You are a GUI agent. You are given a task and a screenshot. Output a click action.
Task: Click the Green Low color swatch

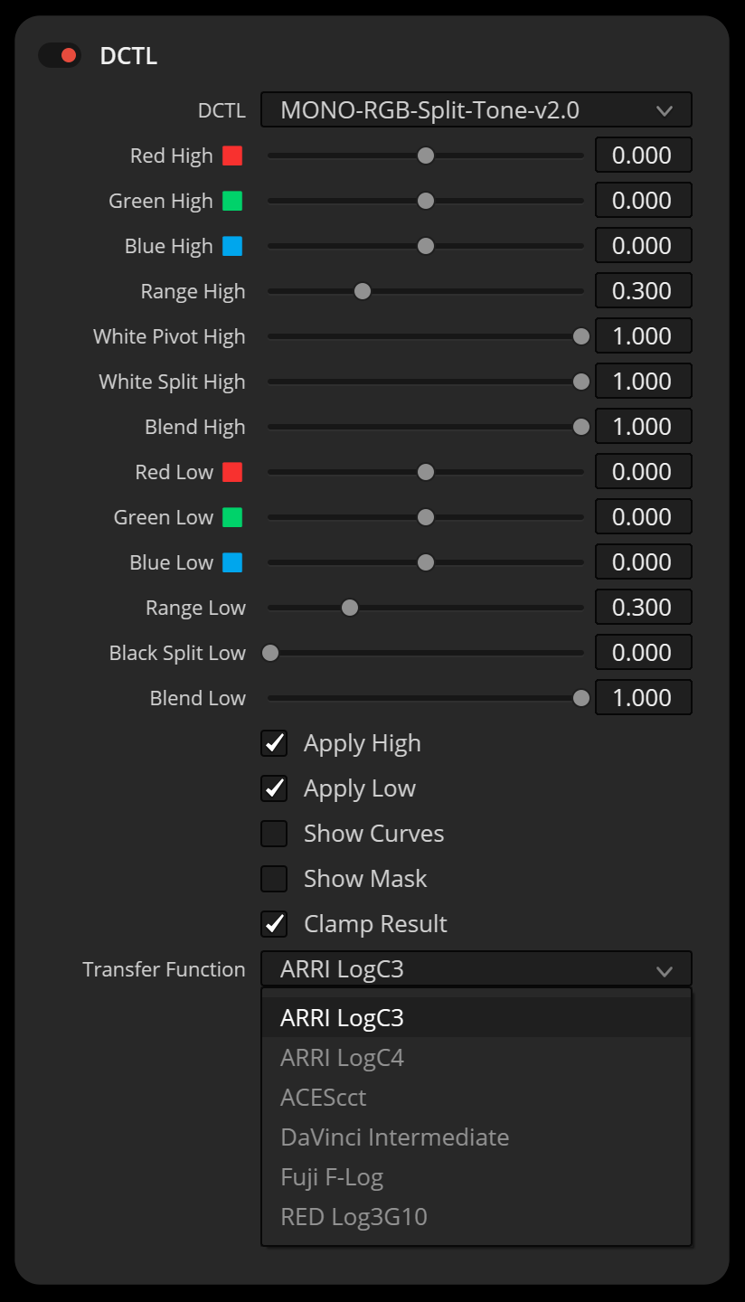point(232,517)
